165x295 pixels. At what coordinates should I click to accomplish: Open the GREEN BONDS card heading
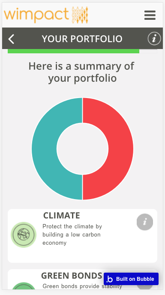72,276
